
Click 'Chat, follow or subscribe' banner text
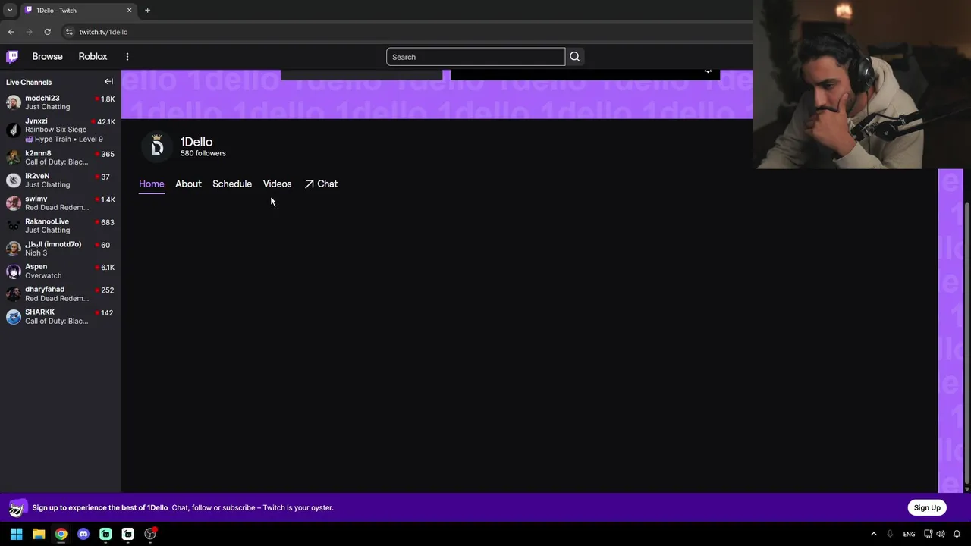click(x=253, y=507)
